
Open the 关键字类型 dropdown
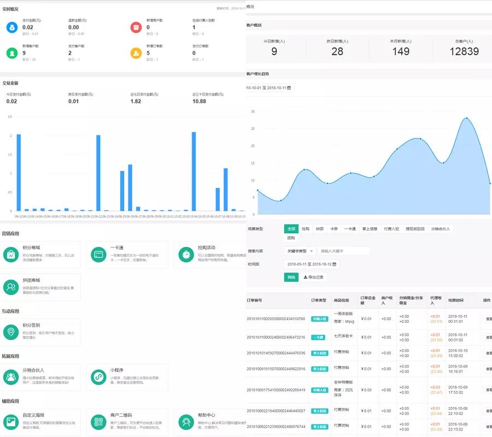point(300,251)
